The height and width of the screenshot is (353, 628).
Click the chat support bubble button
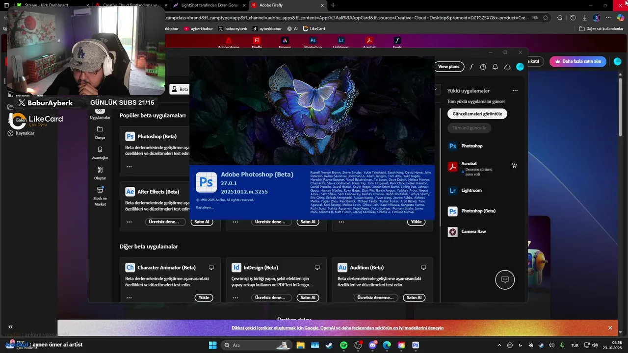pyautogui.click(x=505, y=280)
